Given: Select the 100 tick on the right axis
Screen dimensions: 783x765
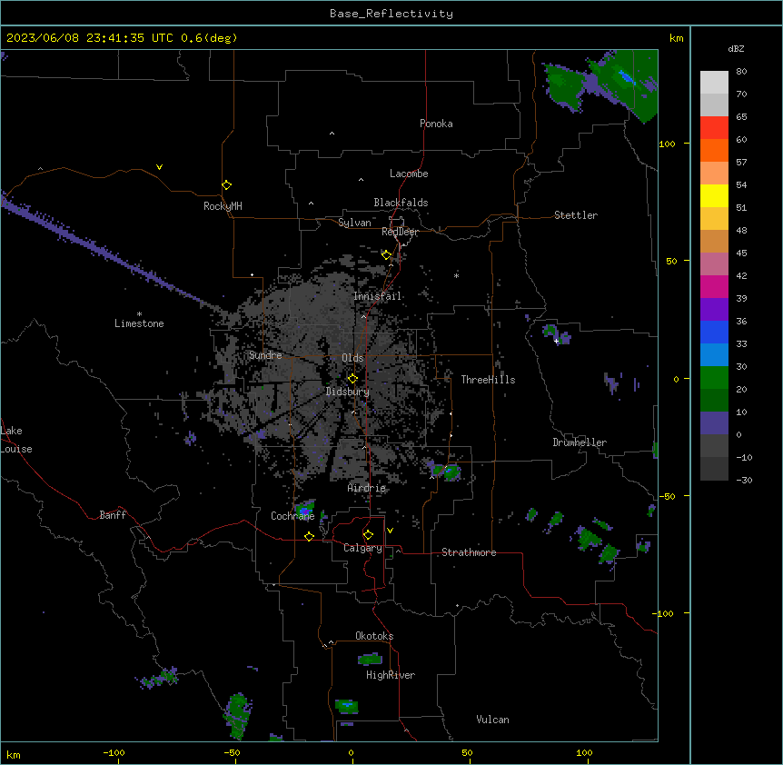Looking at the screenshot, I should (667, 144).
